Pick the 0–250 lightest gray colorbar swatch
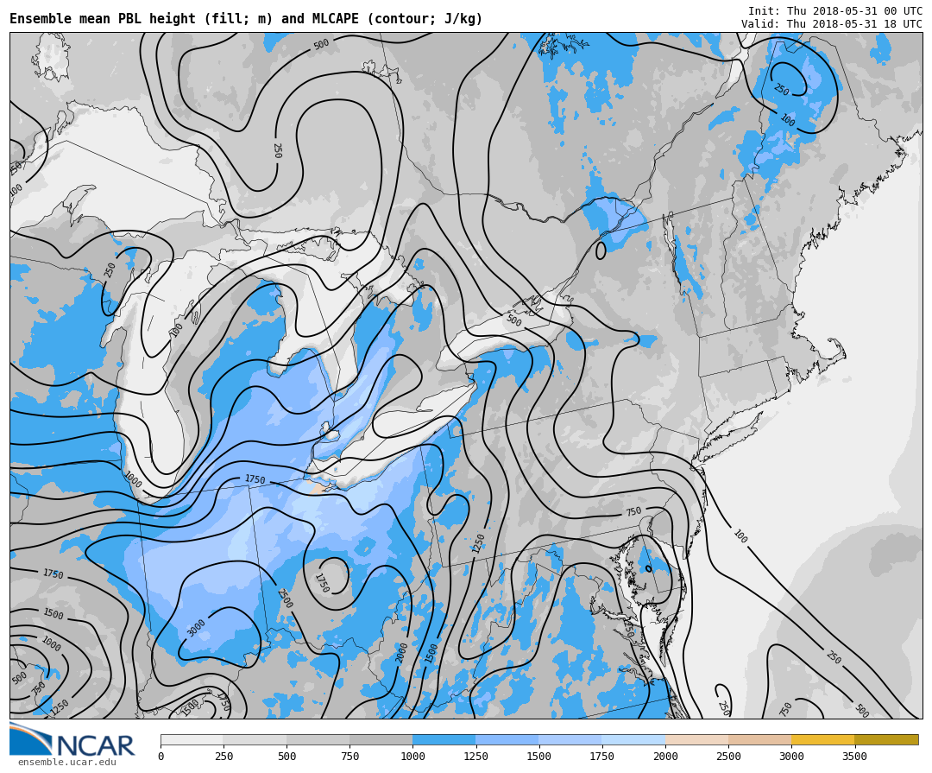The width and height of the screenshot is (932, 773). pos(192,739)
